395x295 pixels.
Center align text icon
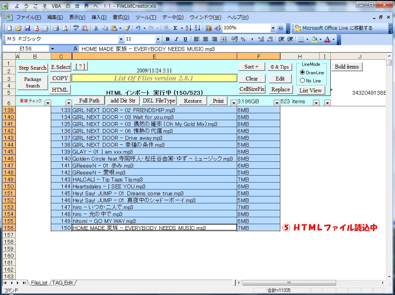[x=206, y=39]
